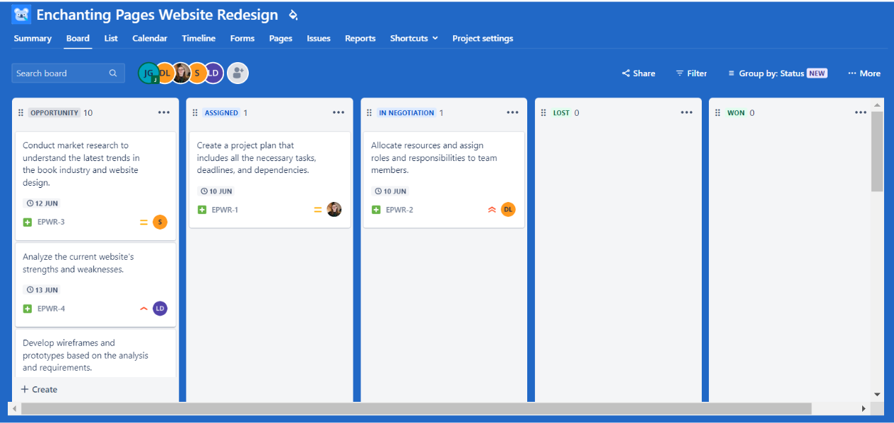Screen dimensions: 894x423
Task: Click the green issue type icon on EPWR-3
Action: point(28,222)
